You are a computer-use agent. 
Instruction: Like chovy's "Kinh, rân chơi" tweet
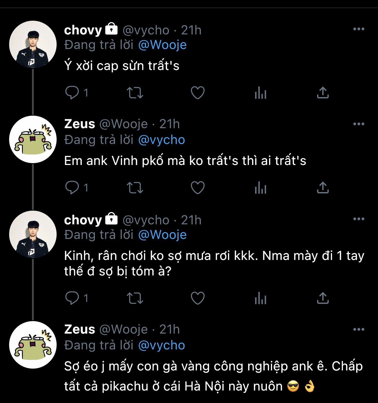[198, 298]
